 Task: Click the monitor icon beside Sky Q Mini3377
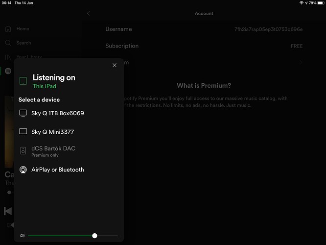pyautogui.click(x=23, y=132)
